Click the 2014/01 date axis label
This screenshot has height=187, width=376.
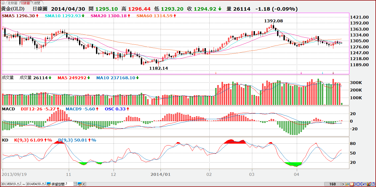(160, 174)
